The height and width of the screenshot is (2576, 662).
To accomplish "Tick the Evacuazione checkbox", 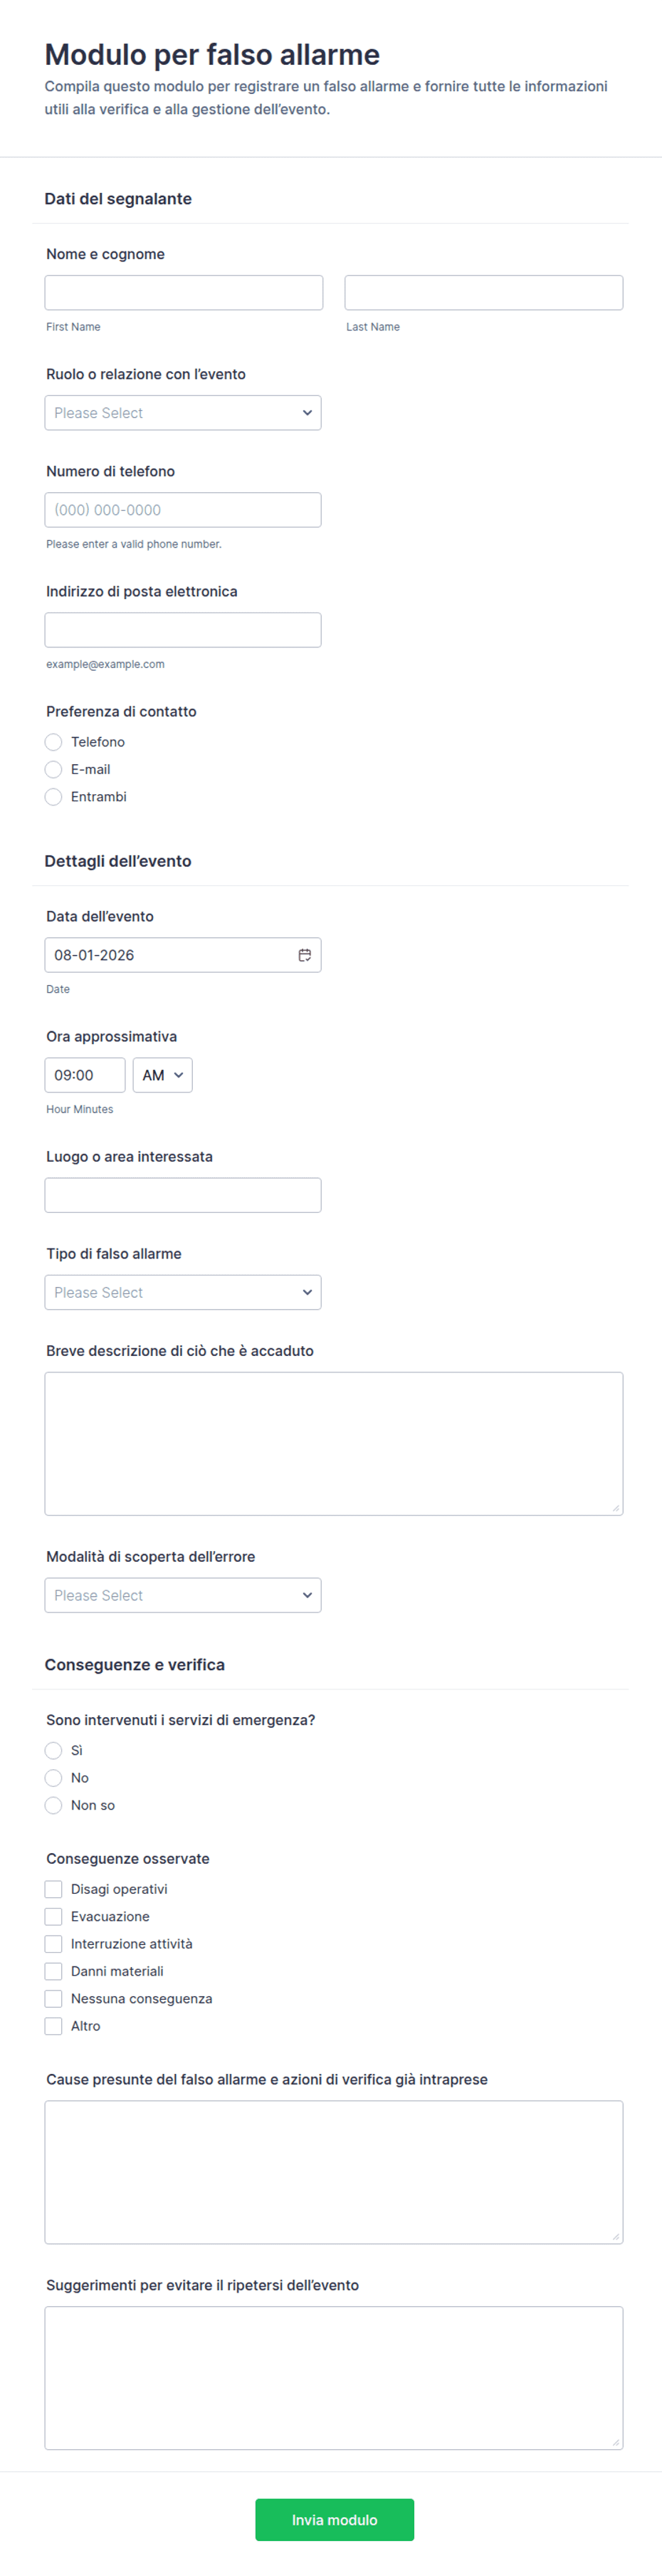I will 54,1916.
